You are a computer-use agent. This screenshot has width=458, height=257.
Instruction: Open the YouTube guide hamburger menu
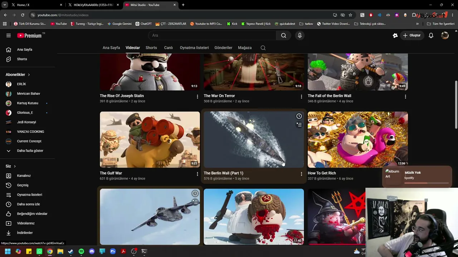(9, 35)
